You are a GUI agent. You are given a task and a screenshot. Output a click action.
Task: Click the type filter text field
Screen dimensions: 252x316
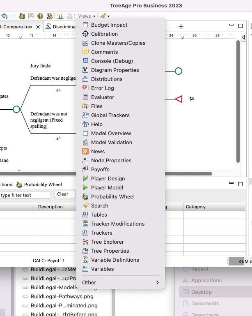coord(25,195)
